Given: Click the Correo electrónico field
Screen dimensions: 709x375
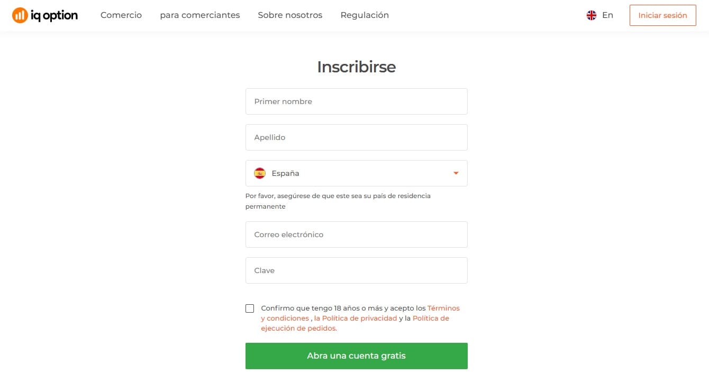Looking at the screenshot, I should coord(356,235).
